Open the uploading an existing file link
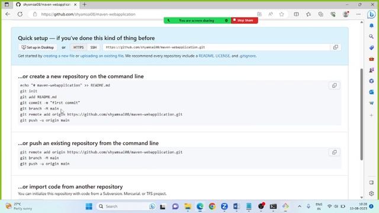Viewport: 379px width, 213px height. [x=102, y=56]
